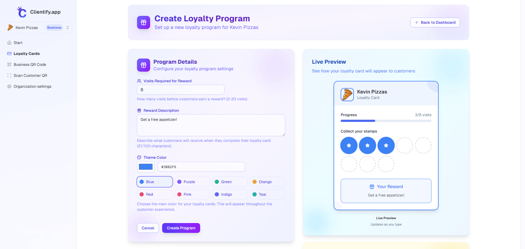Screen dimensions: 525x249
Task: Go to Scan Customer QR page
Action: pos(30,75)
